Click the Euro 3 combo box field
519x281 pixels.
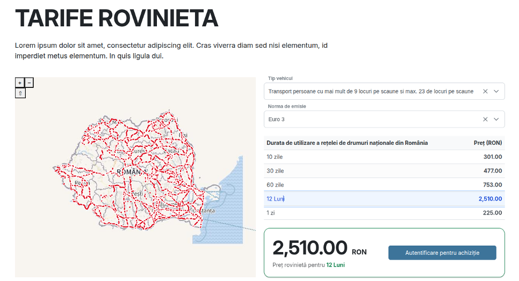(x=384, y=119)
